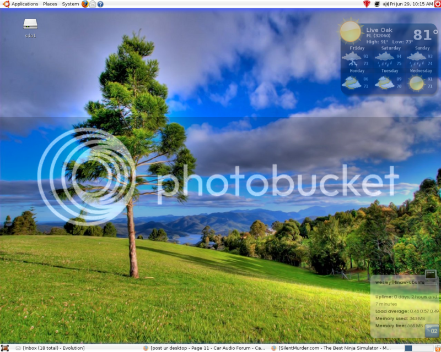
Task: Click Saturday's rain cloud forecast icon
Action: (x=384, y=59)
